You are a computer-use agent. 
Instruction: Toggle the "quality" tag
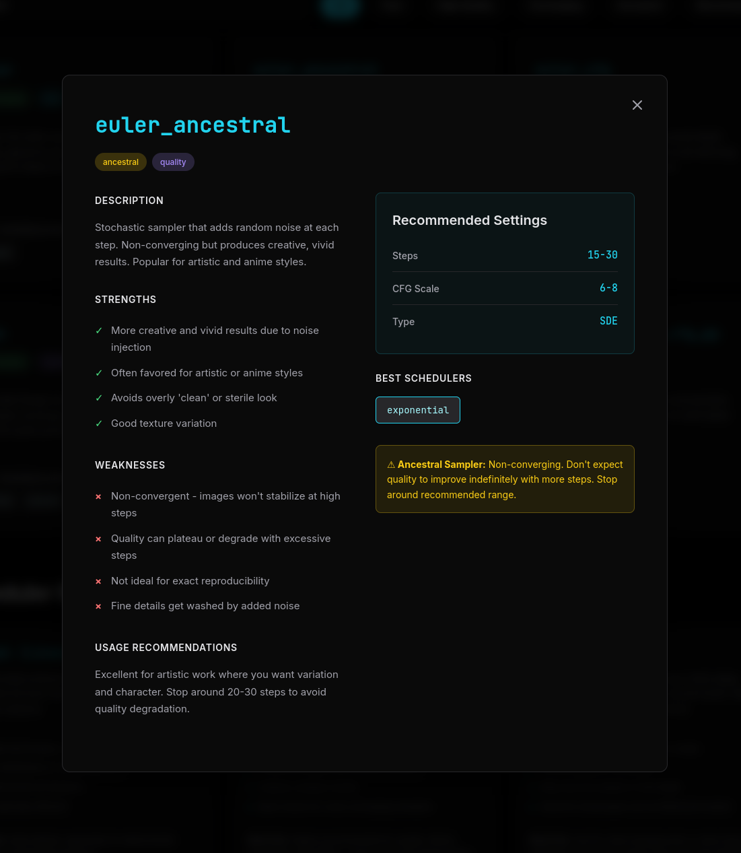173,162
